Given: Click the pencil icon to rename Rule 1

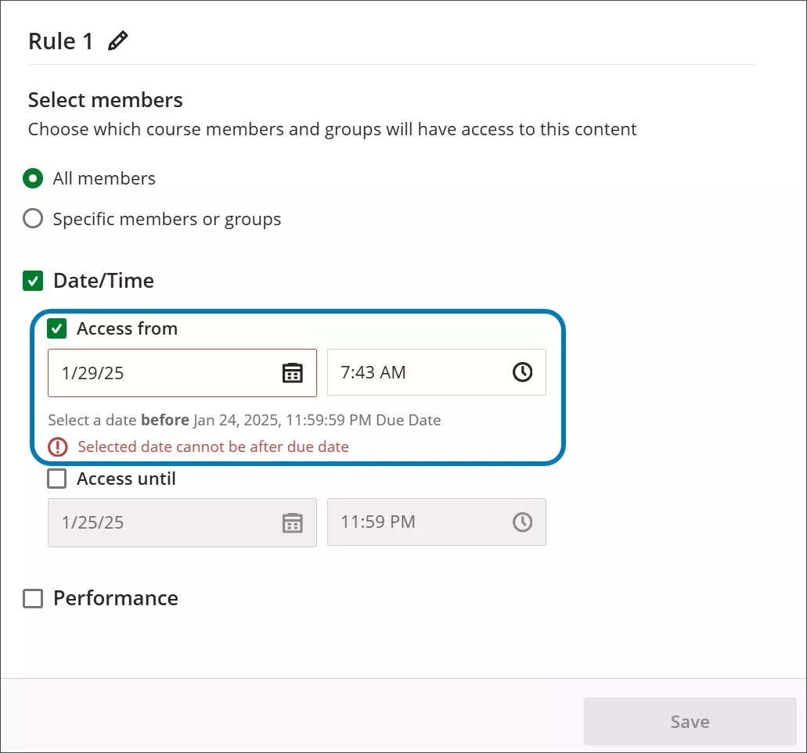Looking at the screenshot, I should coord(117,40).
